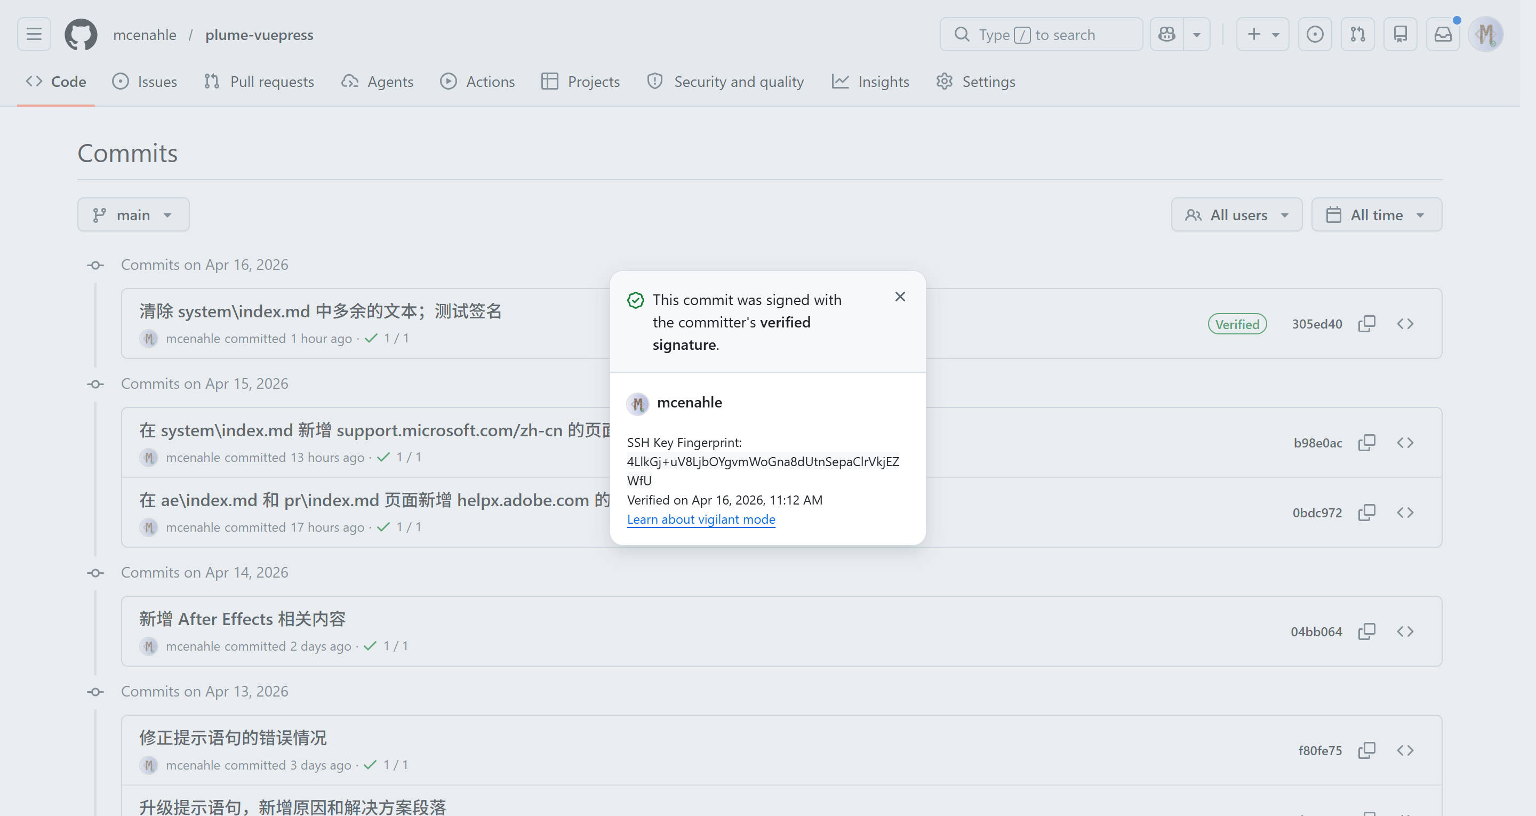The width and height of the screenshot is (1536, 816).
Task: Close the verified signature popup
Action: click(x=900, y=297)
